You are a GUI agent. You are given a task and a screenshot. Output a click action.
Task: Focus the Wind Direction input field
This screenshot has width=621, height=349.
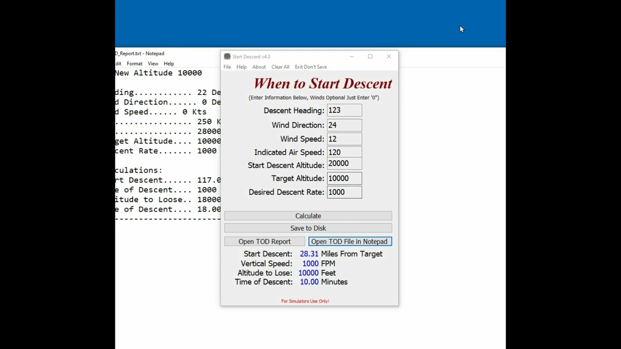[344, 125]
